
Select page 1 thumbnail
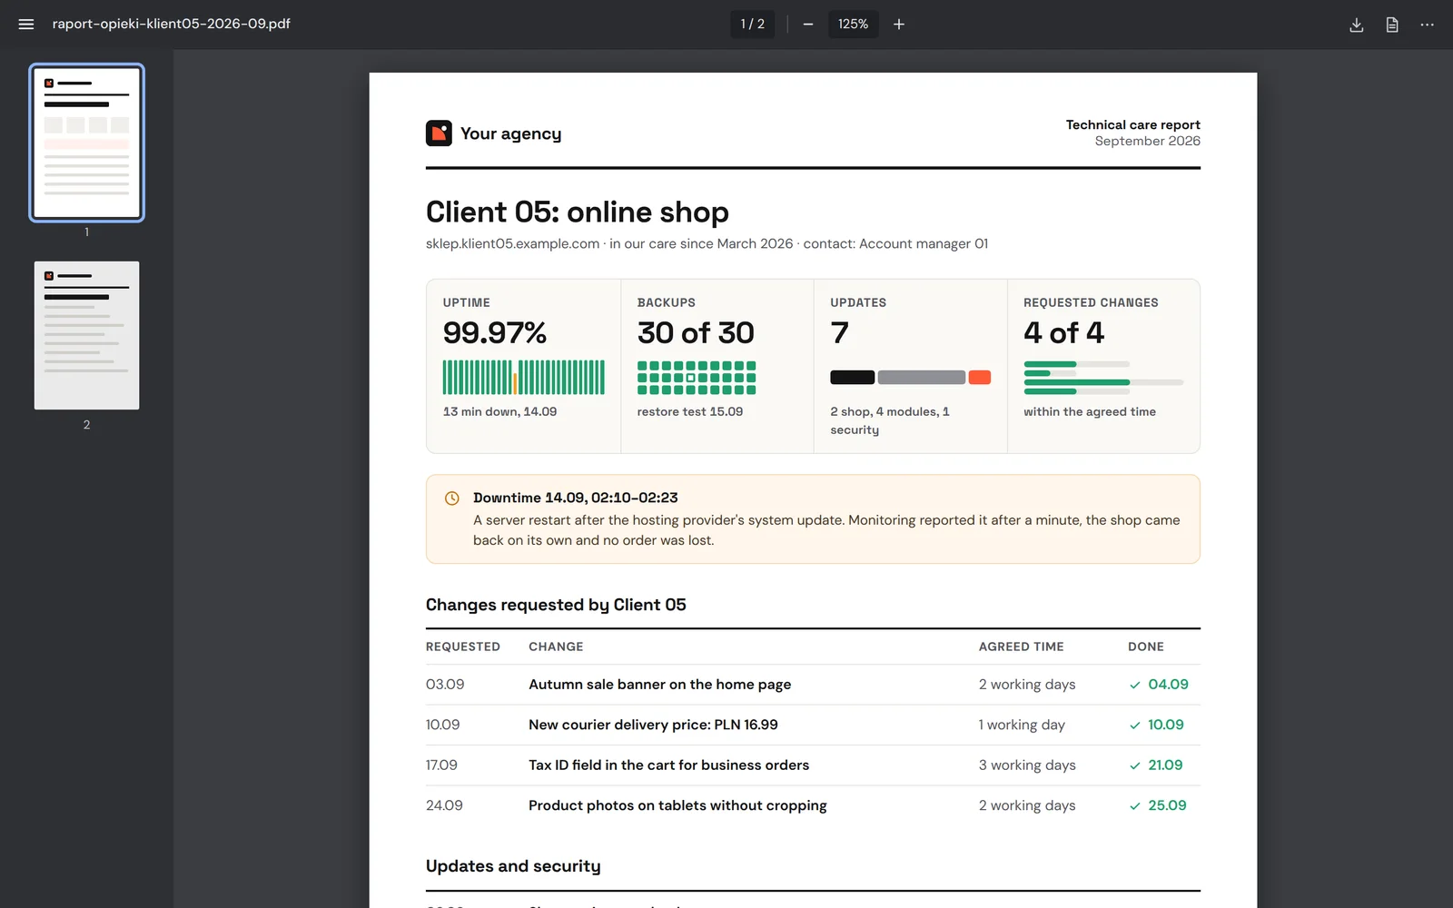click(x=87, y=143)
